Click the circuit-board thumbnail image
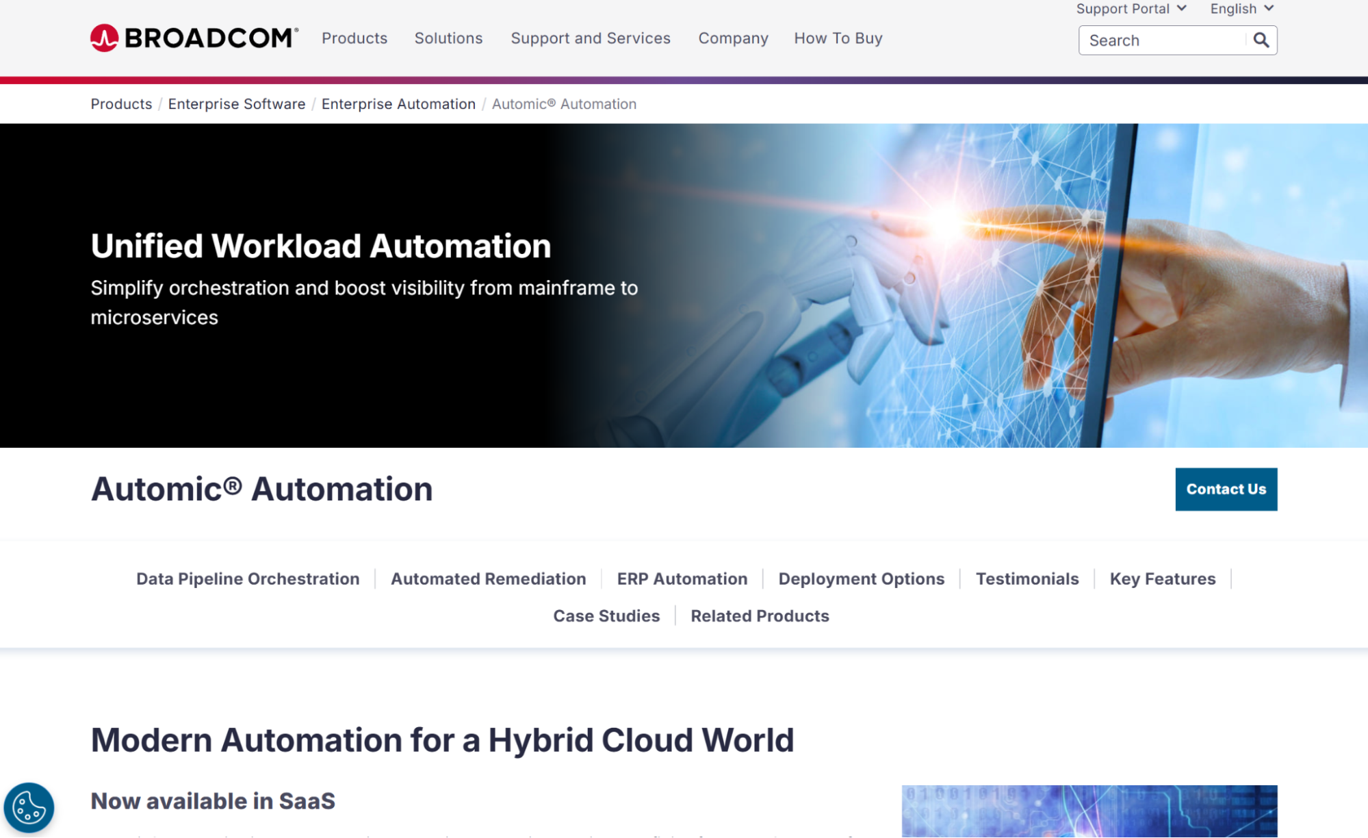This screenshot has height=838, width=1368. (x=1089, y=811)
